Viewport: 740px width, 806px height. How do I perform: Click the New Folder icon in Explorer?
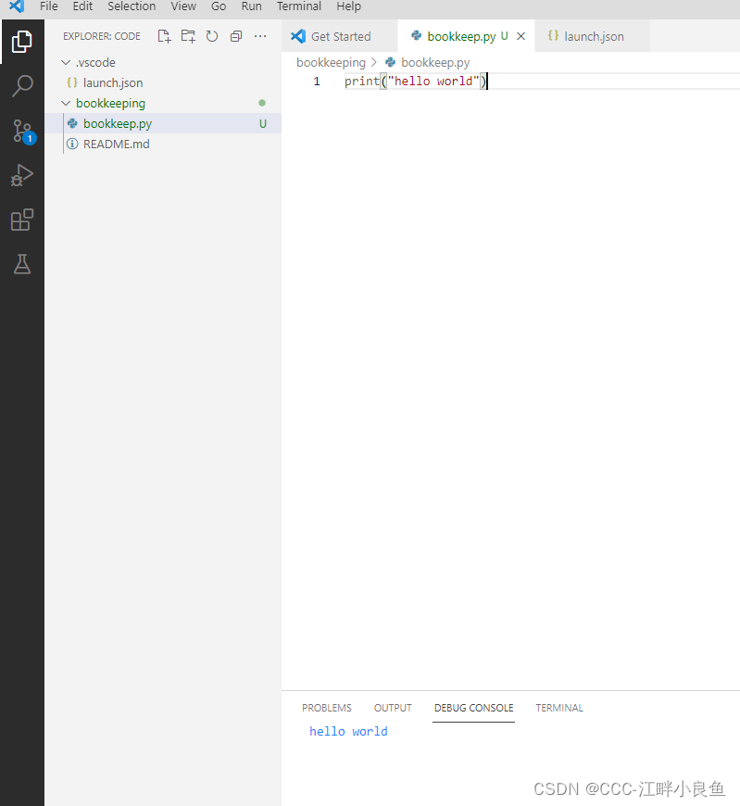(x=188, y=36)
